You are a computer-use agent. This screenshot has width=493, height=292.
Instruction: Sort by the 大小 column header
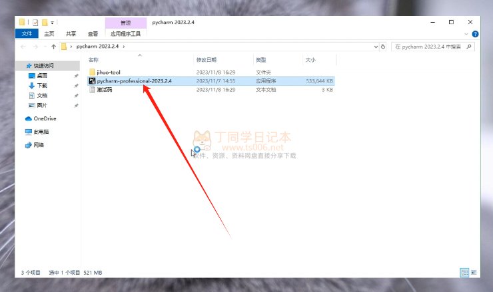pos(310,60)
